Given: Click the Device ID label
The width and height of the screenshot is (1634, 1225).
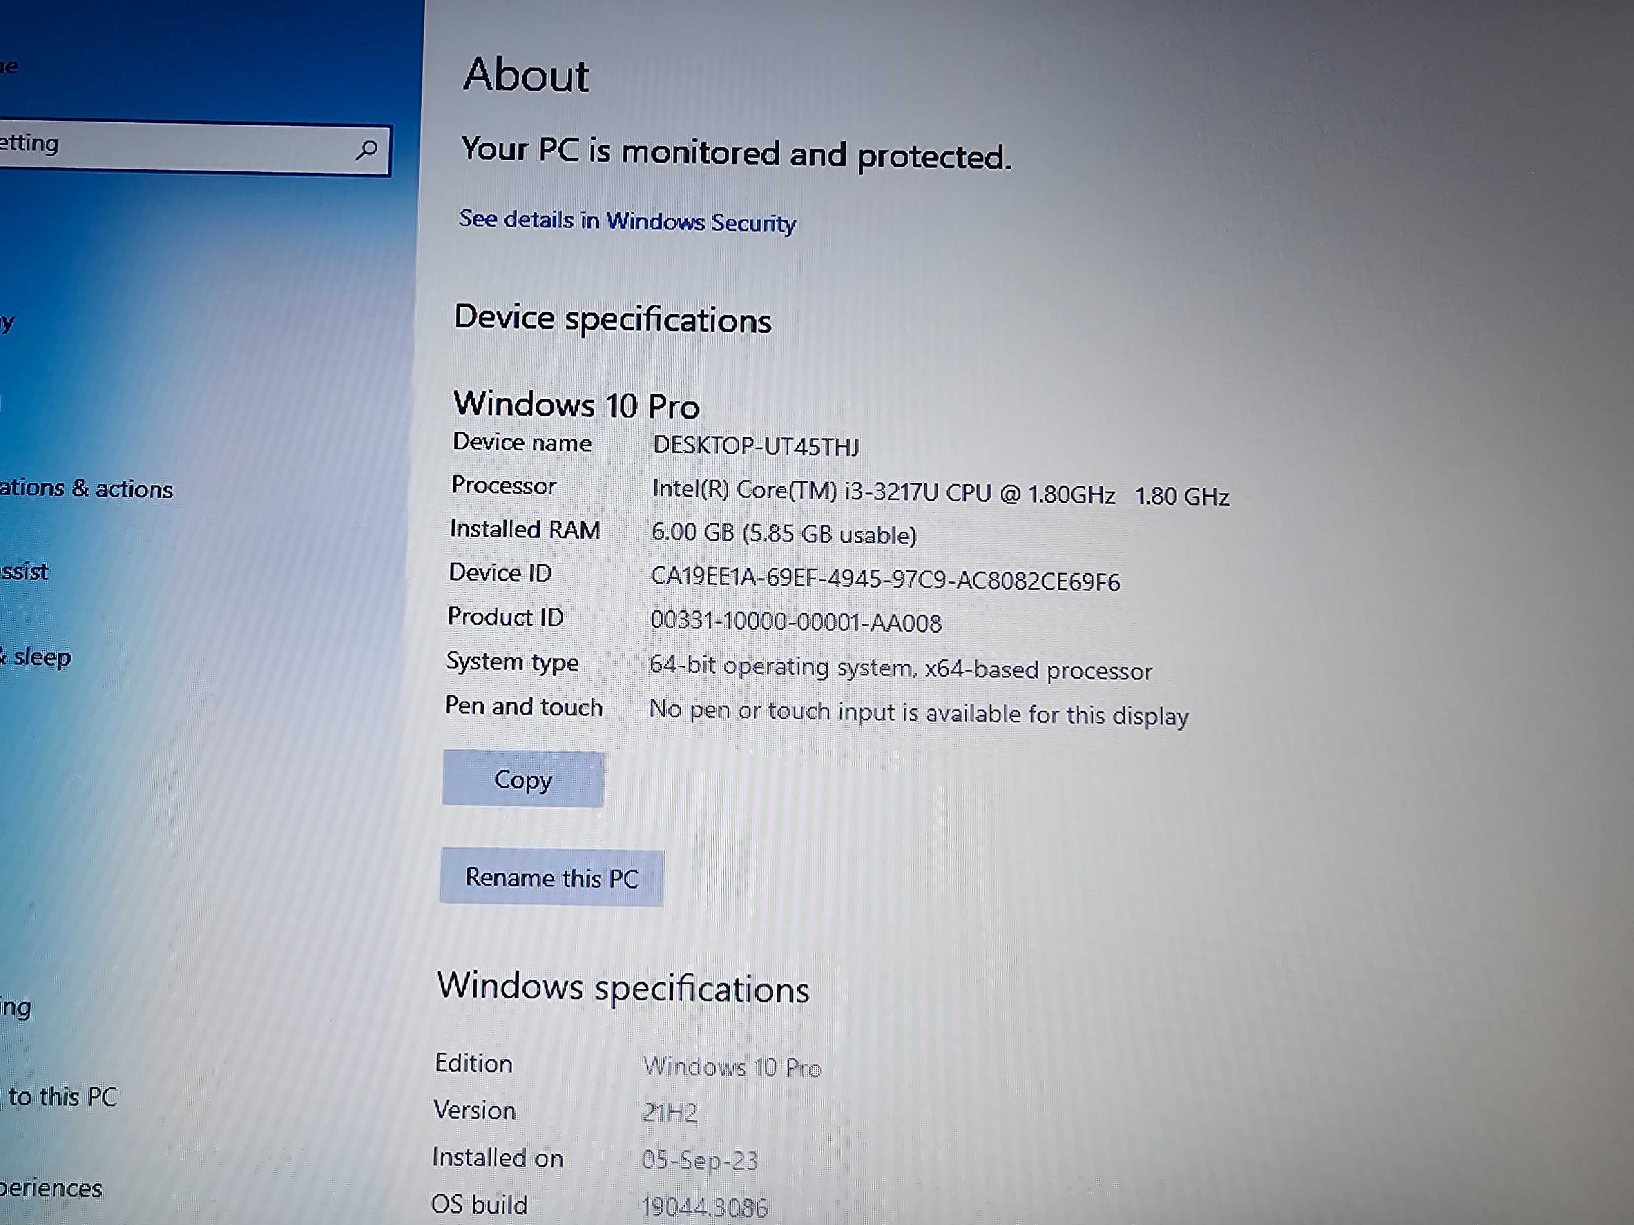Looking at the screenshot, I should [500, 572].
